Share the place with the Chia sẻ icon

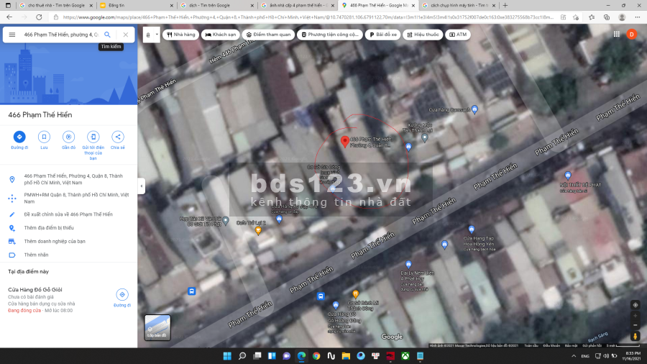pos(118,137)
